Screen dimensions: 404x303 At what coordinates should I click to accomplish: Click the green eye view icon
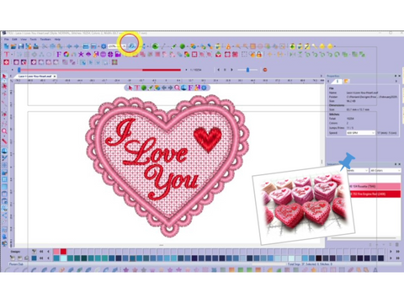[x=155, y=46]
